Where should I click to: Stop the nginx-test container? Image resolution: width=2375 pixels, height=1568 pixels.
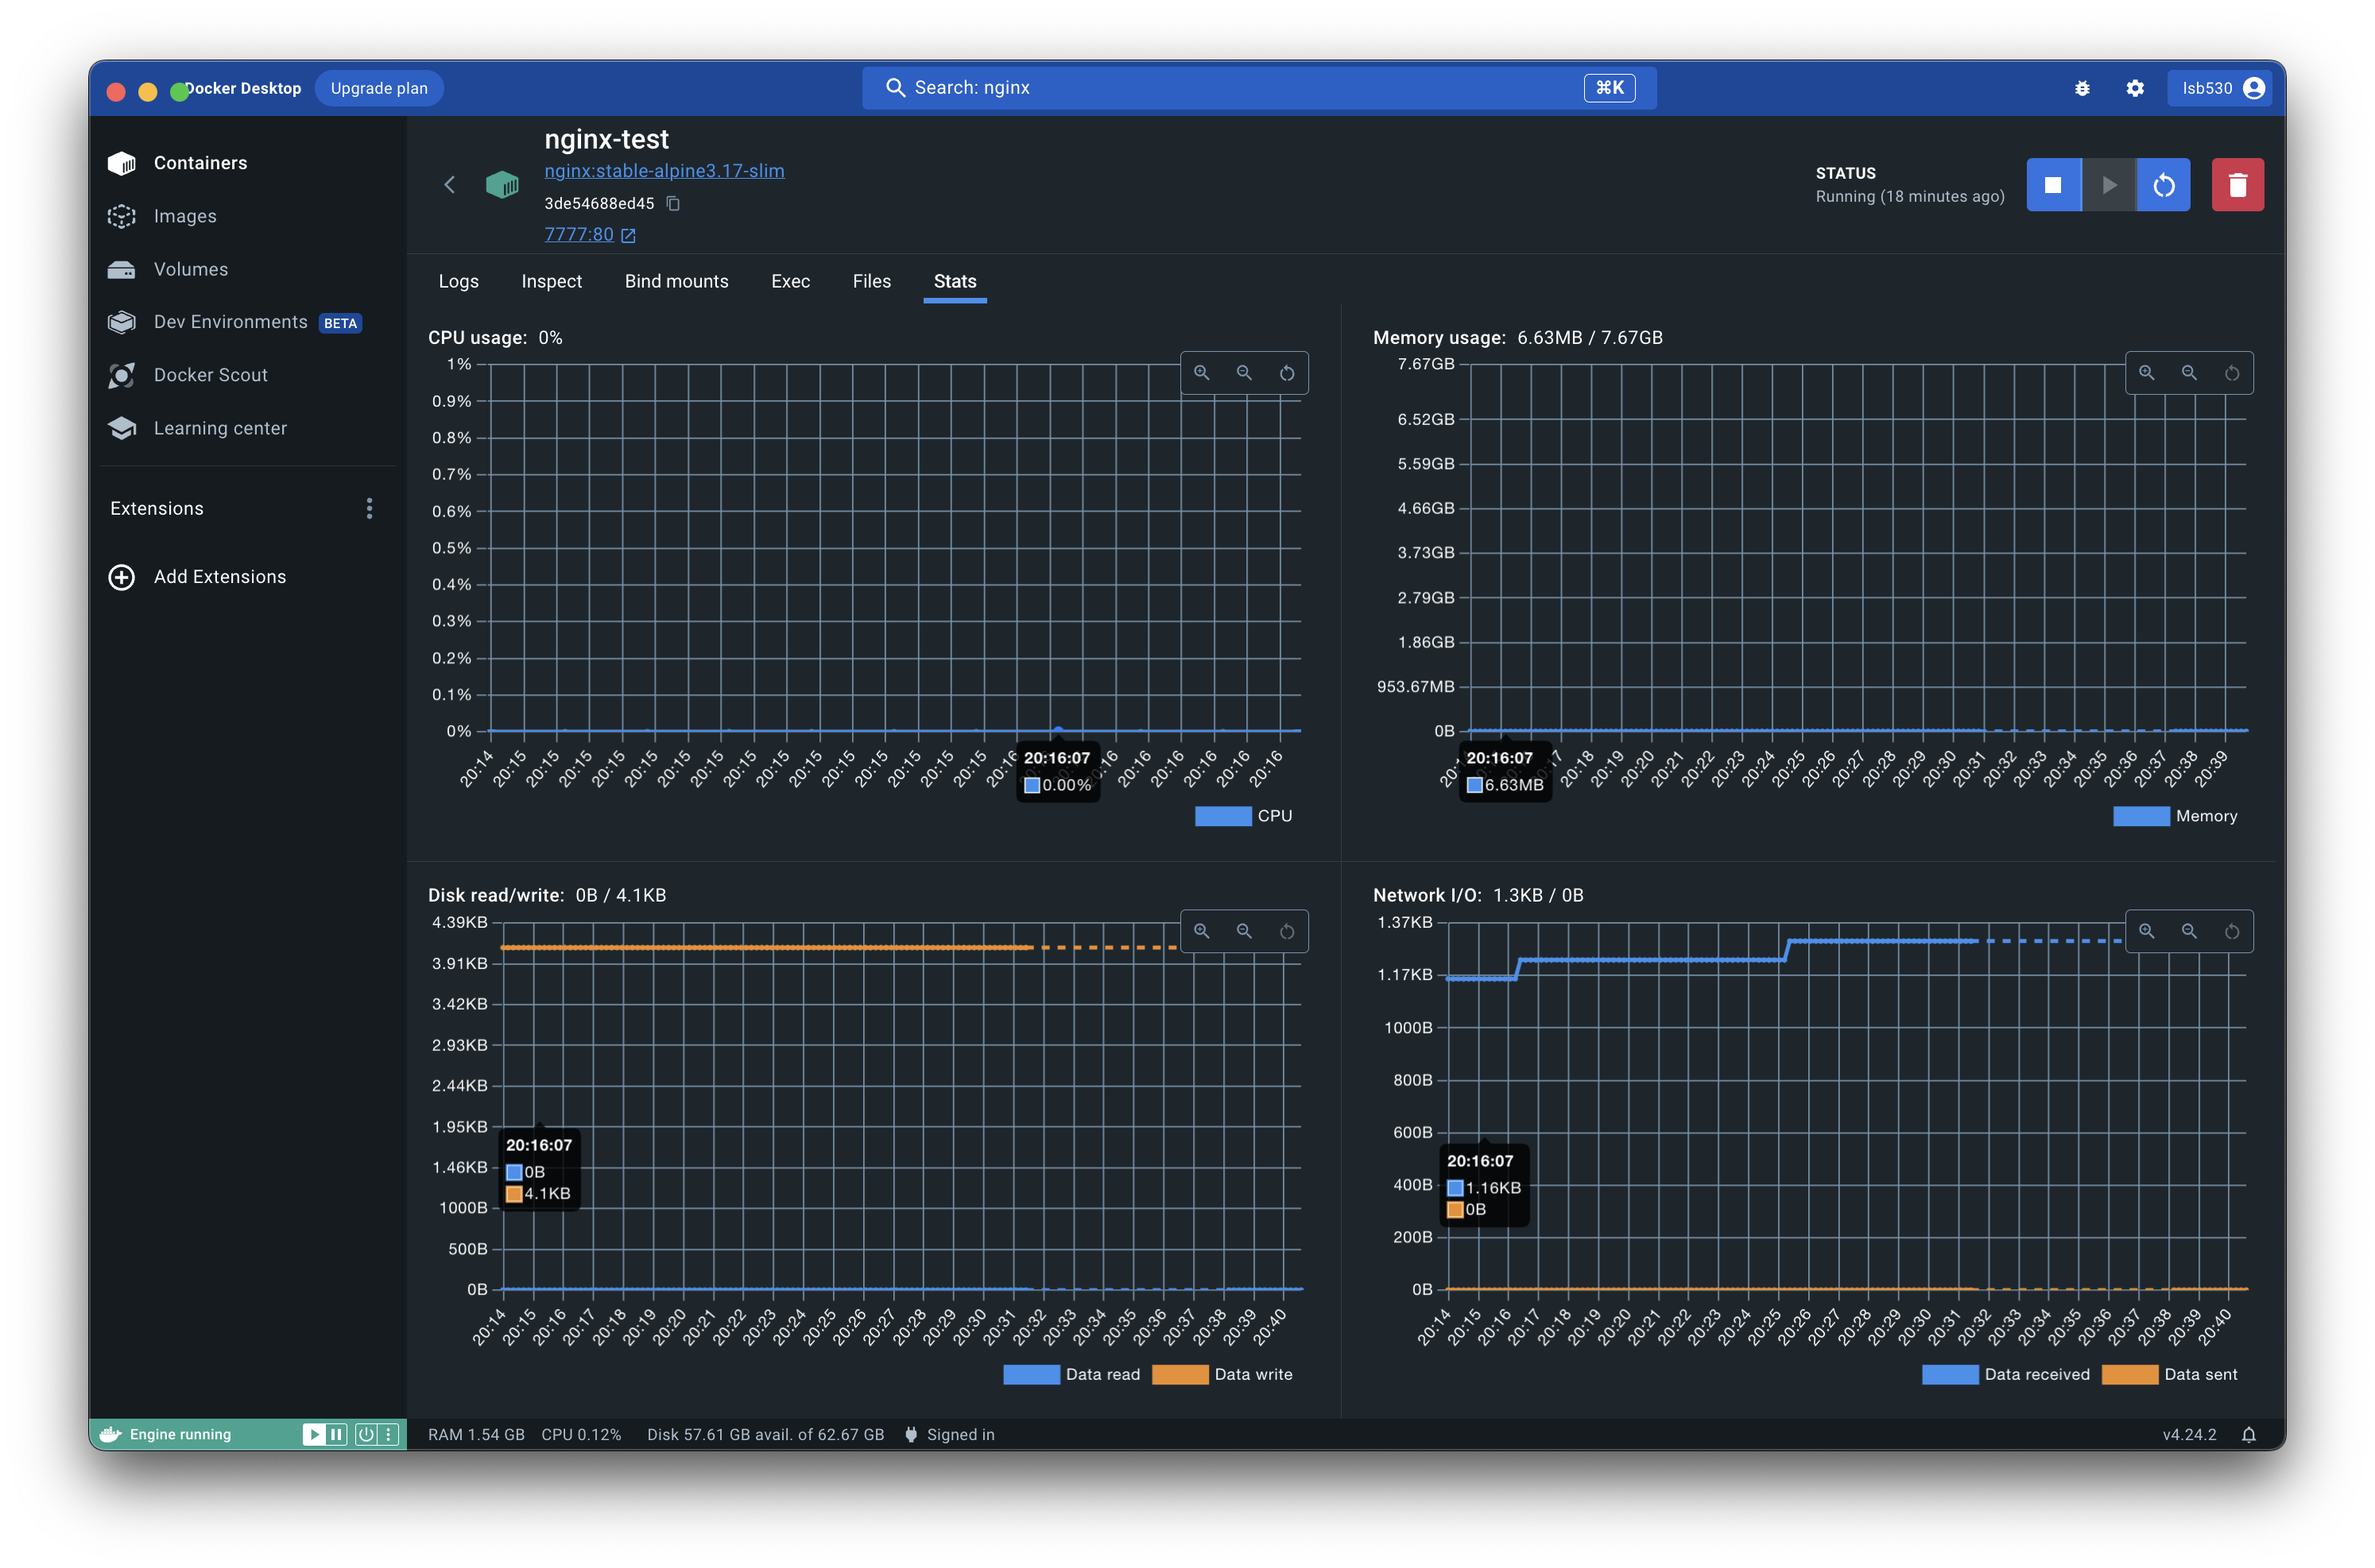[2053, 185]
